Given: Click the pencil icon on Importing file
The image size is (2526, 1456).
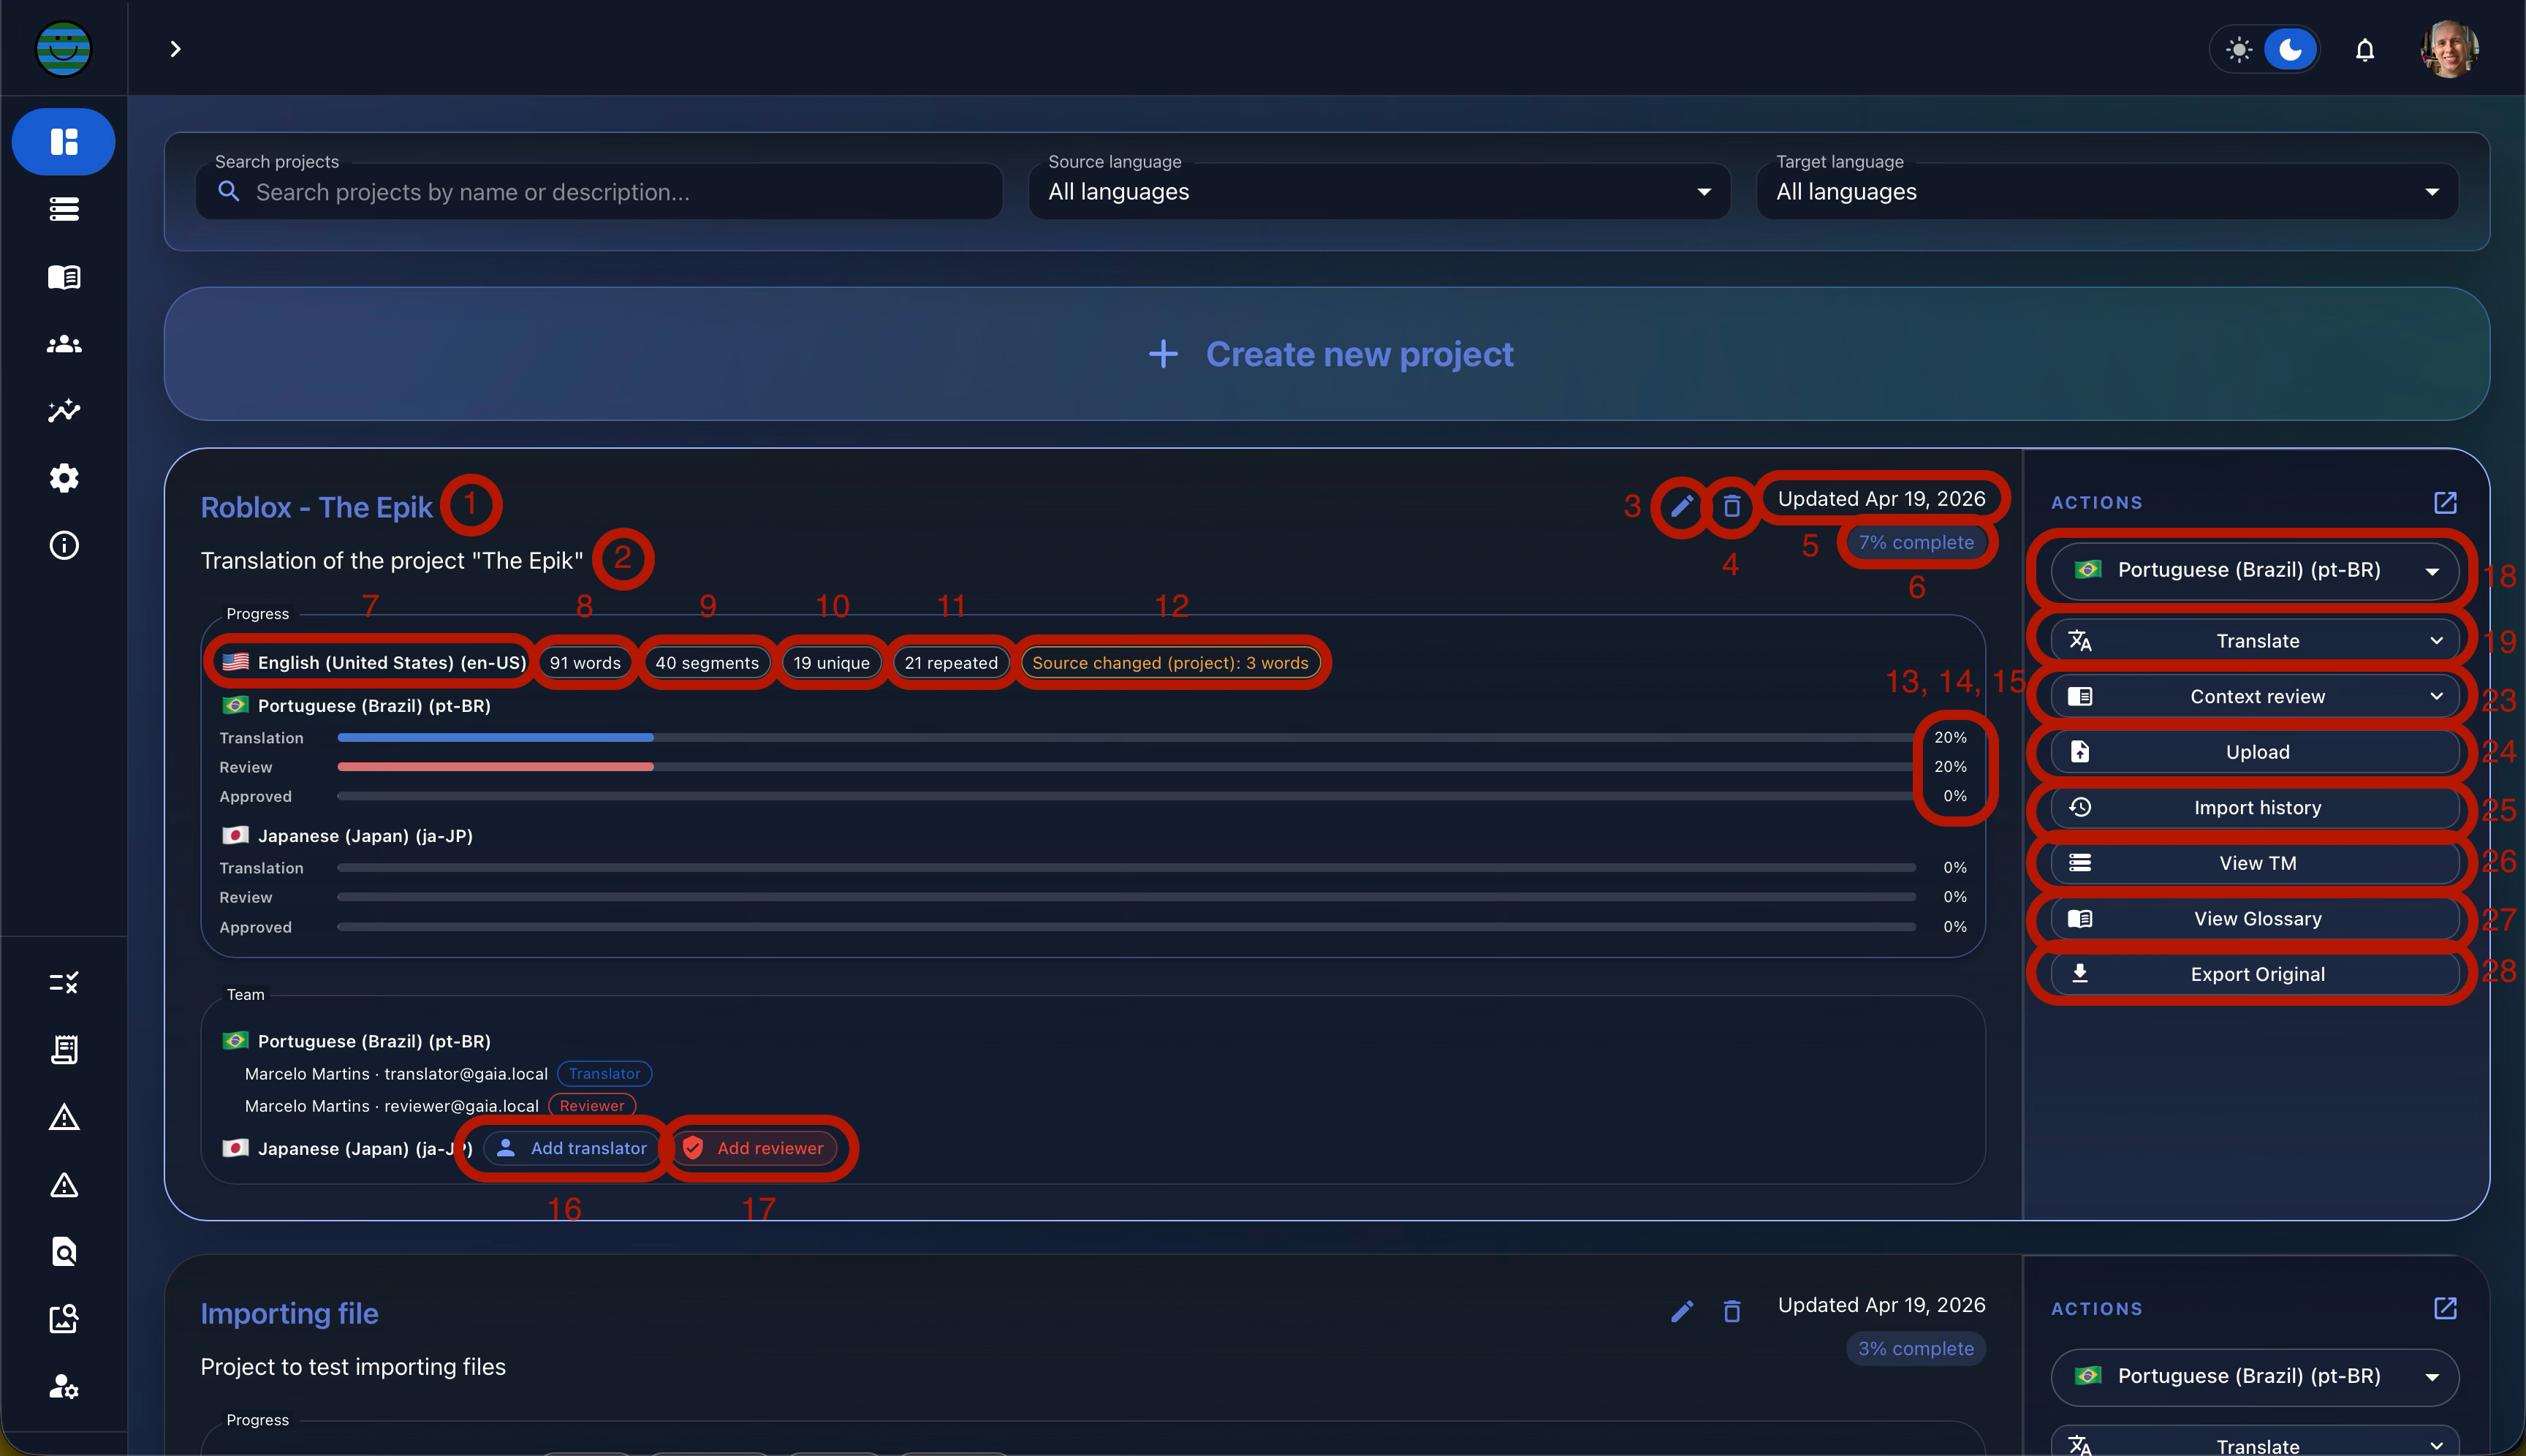Looking at the screenshot, I should click(x=1682, y=1311).
